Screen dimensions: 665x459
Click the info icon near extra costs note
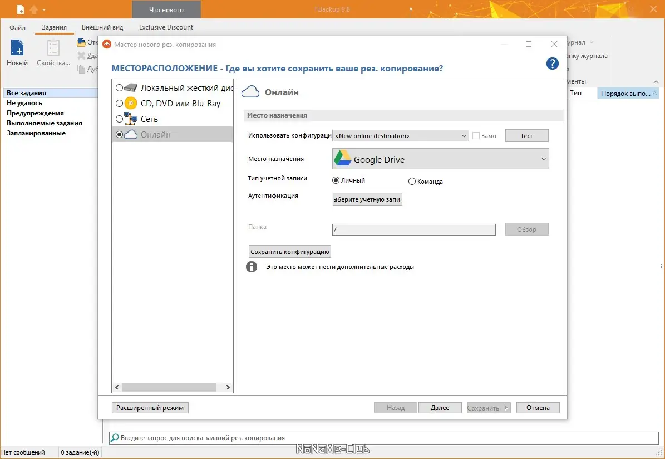[252, 267]
